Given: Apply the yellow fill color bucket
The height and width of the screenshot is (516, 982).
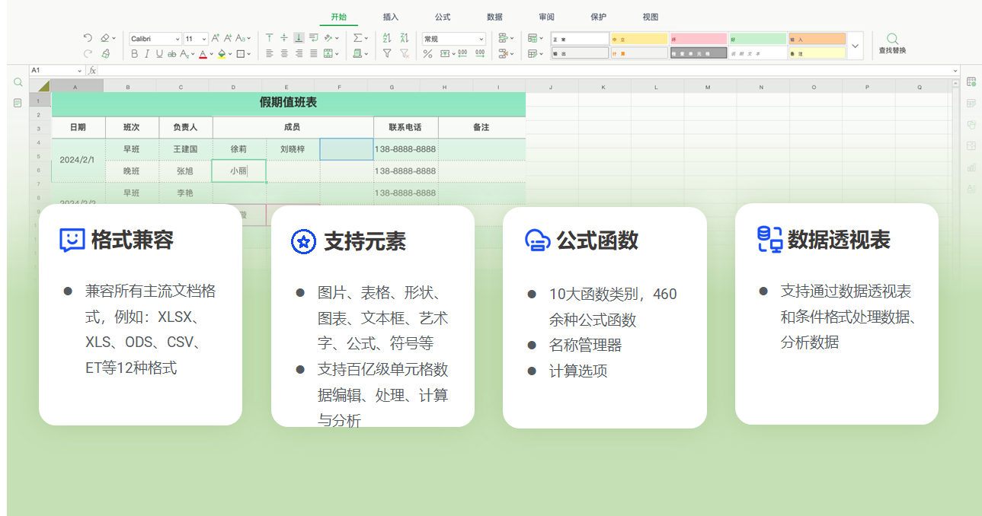Looking at the screenshot, I should coord(222,54).
